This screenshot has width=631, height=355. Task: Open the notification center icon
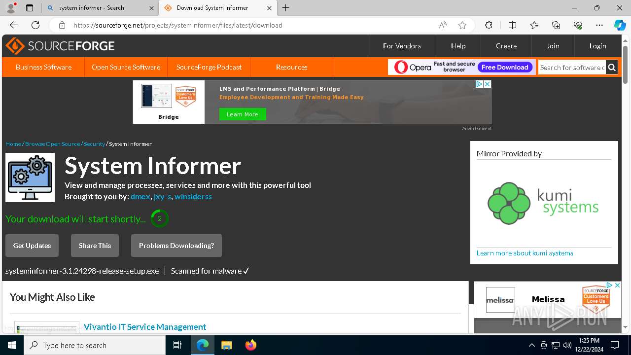tap(615, 345)
